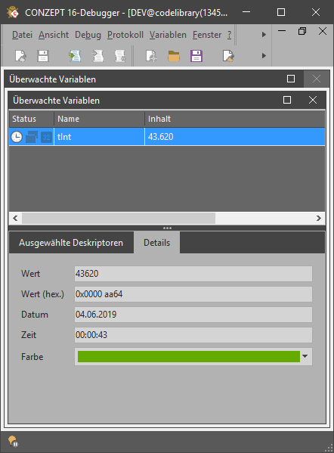
Task: Click the horizontal scrollbar right arrow
Action: tap(318, 218)
